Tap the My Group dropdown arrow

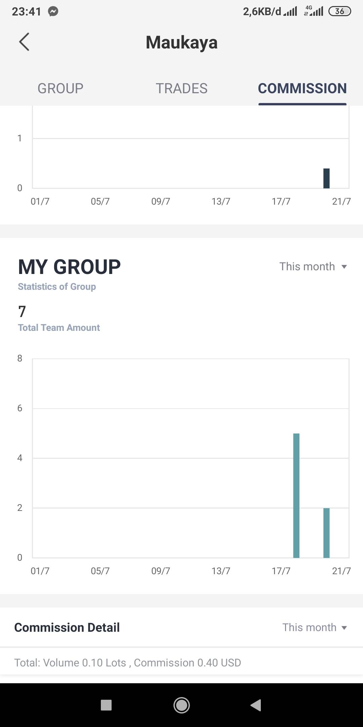click(x=344, y=267)
